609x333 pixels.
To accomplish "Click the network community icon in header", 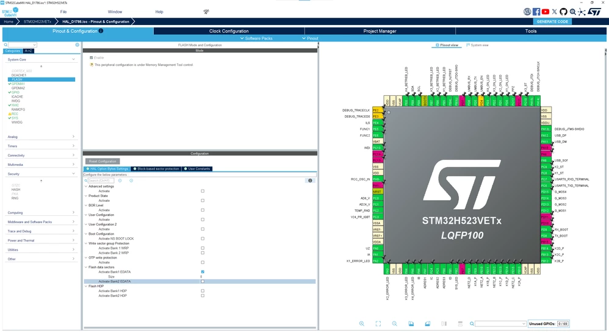I will 582,12.
